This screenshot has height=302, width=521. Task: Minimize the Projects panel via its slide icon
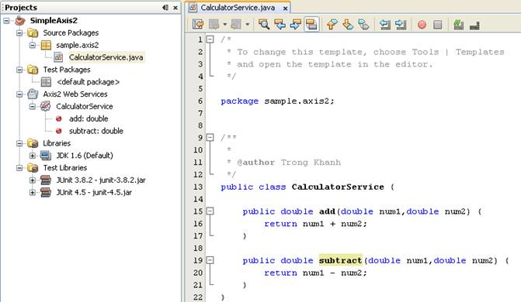[x=165, y=7]
